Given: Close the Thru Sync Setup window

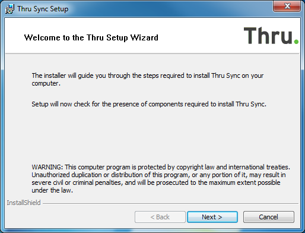Looking at the screenshot, I should [287, 6].
